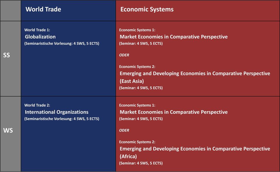Select the SS row label
Image resolution: width=280 pixels, height=172 pixels.
pyautogui.click(x=7, y=55)
